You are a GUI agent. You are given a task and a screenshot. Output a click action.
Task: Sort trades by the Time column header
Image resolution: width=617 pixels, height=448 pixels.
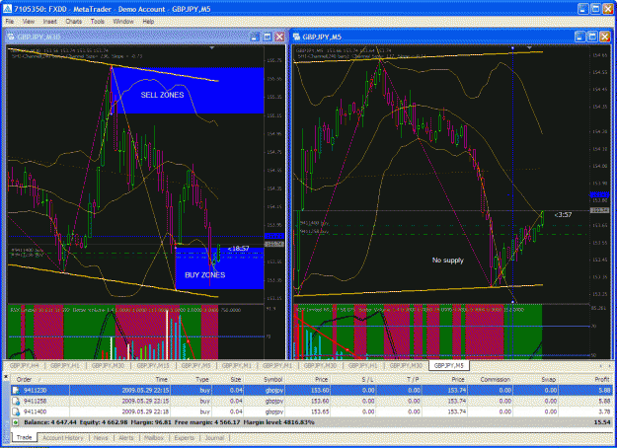tap(119, 380)
